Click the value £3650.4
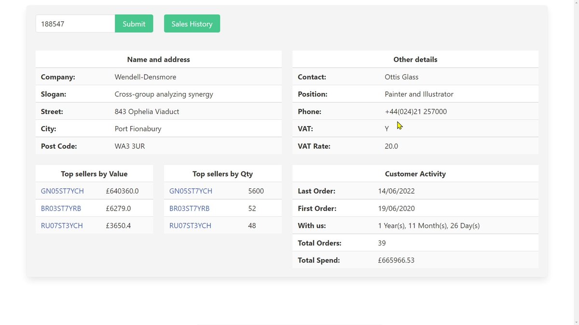The height and width of the screenshot is (325, 579). tap(118, 226)
